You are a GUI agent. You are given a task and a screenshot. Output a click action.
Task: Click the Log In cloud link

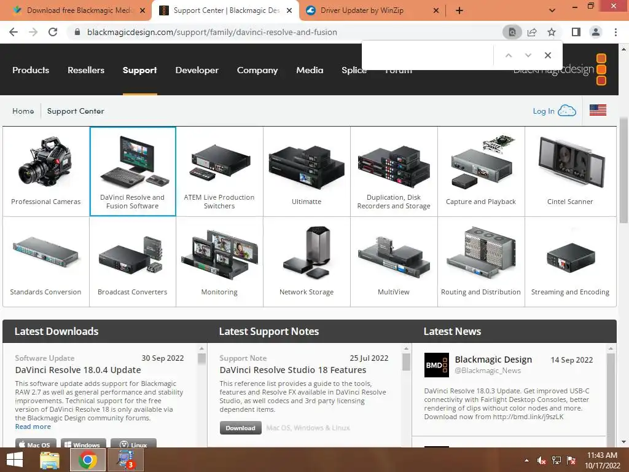click(555, 111)
